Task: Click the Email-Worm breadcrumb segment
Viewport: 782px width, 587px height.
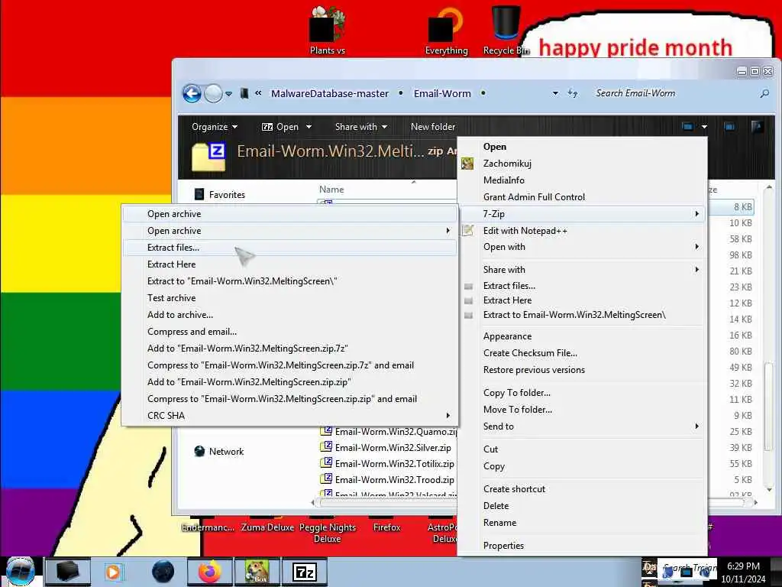Action: pyautogui.click(x=442, y=93)
